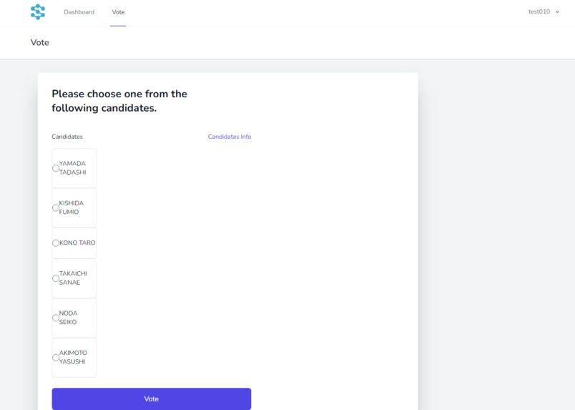The width and height of the screenshot is (575, 410).
Task: Choose KONO TARO radio button
Action: tap(56, 243)
